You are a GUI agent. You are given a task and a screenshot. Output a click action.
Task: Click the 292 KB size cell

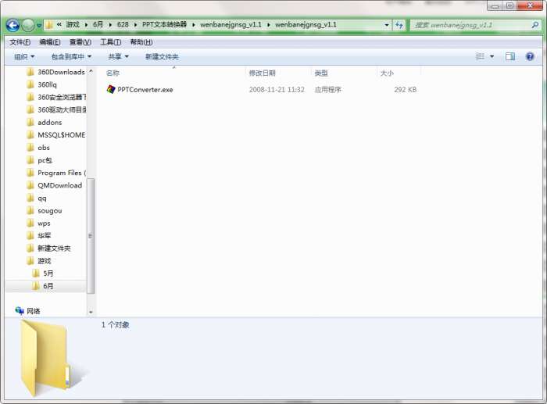click(x=405, y=90)
